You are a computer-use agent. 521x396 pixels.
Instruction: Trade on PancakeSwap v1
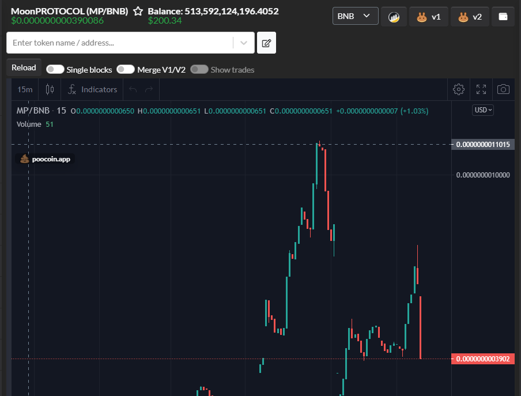[429, 17]
